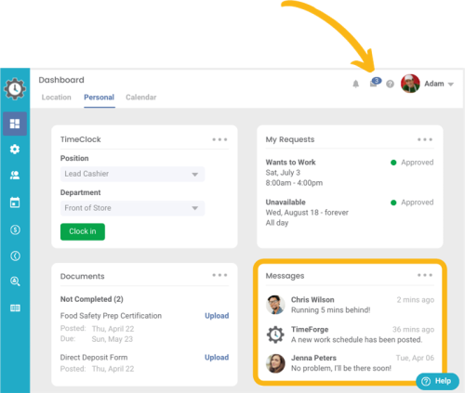Click Food Safety Prep Certification title
Viewport: 465px width, 393px height.
pyautogui.click(x=111, y=316)
